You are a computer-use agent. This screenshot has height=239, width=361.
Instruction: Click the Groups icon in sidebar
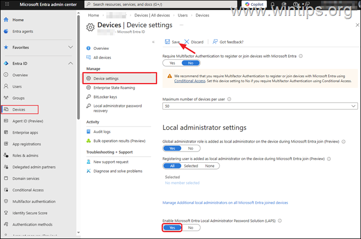pos(6,98)
